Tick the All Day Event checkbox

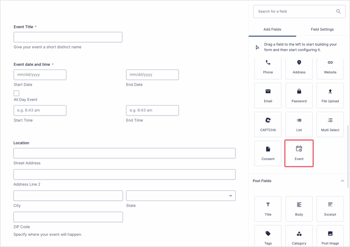click(16, 93)
